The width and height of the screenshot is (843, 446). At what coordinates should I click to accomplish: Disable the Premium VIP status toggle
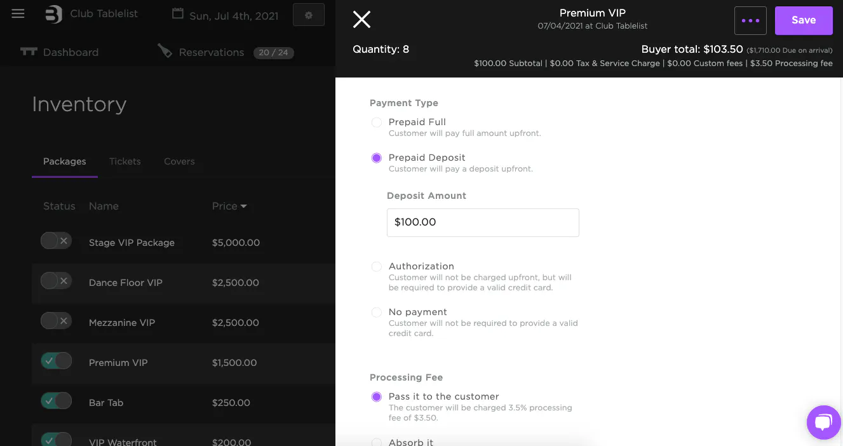pos(56,362)
